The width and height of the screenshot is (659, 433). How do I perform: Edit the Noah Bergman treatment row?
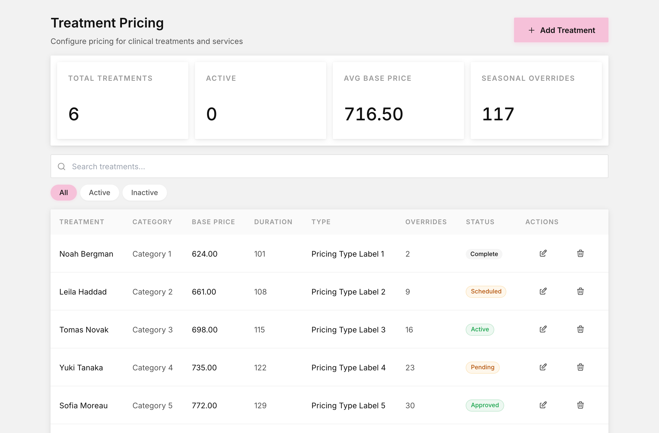point(543,254)
